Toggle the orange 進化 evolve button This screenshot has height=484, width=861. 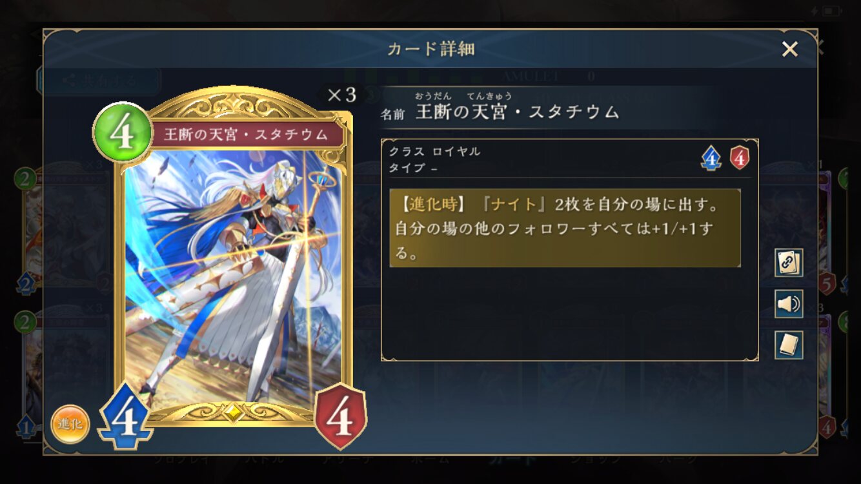[x=70, y=424]
